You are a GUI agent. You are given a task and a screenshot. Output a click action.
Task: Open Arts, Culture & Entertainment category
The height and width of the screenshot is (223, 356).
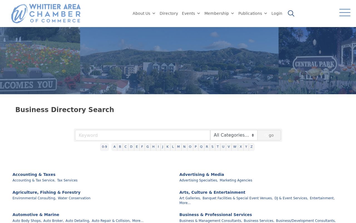tap(212, 192)
